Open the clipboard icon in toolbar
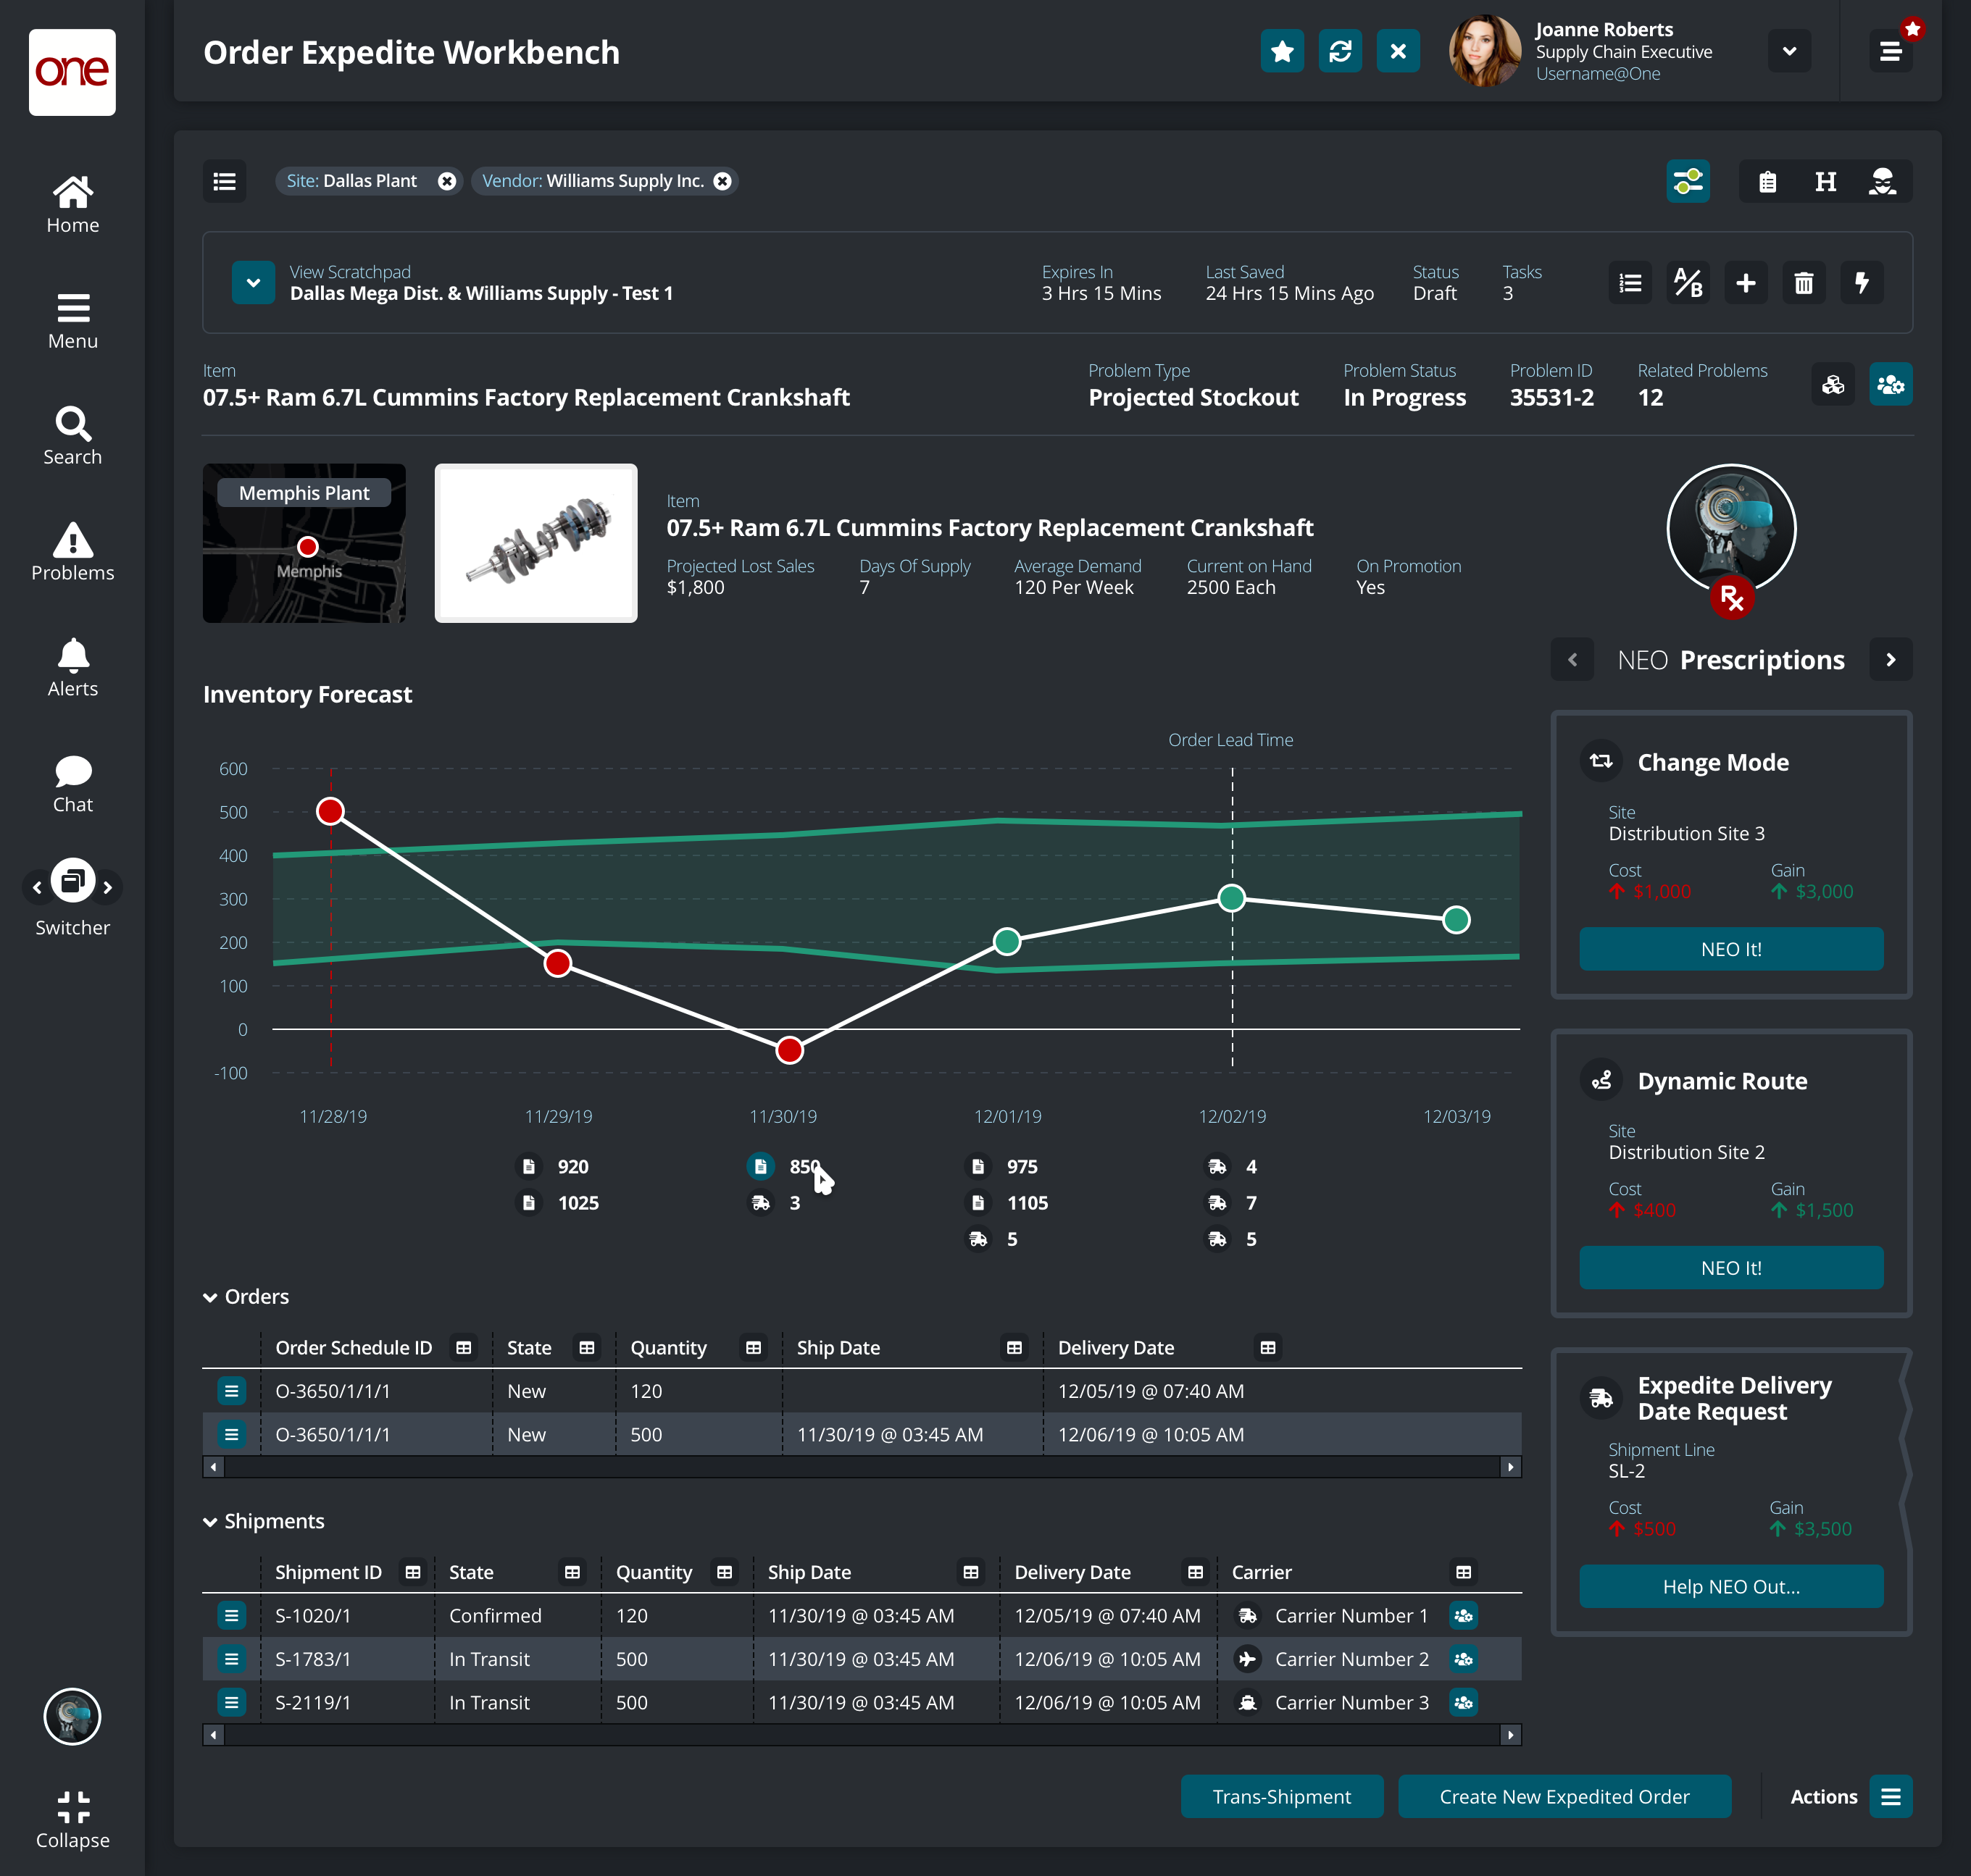This screenshot has height=1876, width=1971. (x=1767, y=181)
